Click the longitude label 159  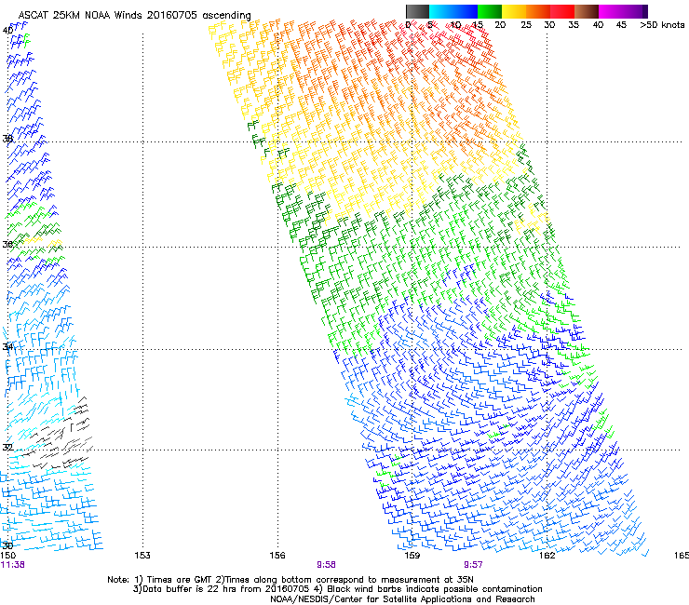412,556
